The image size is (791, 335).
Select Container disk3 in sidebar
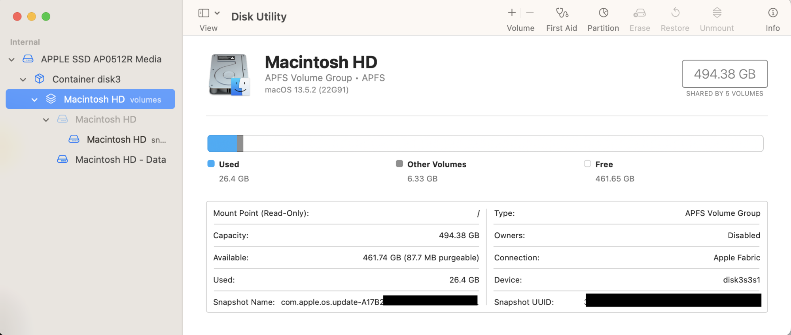(x=87, y=79)
